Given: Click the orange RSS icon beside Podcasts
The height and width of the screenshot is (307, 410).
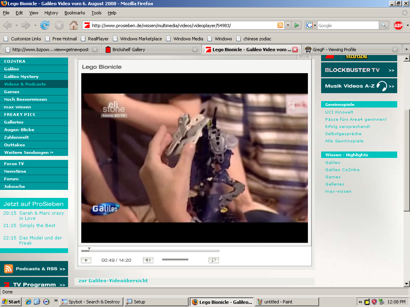Looking at the screenshot, I should [x=8, y=269].
